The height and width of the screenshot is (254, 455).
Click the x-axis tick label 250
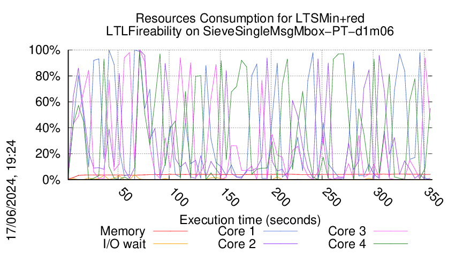pos(331,197)
